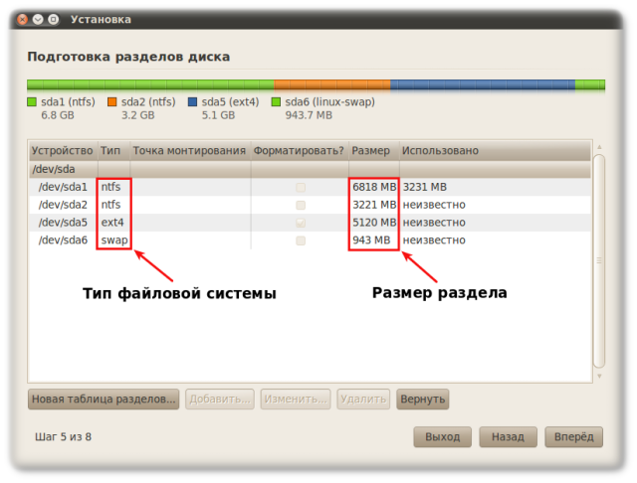This screenshot has width=637, height=483.
Task: Click the Вернуть button
Action: 422,400
